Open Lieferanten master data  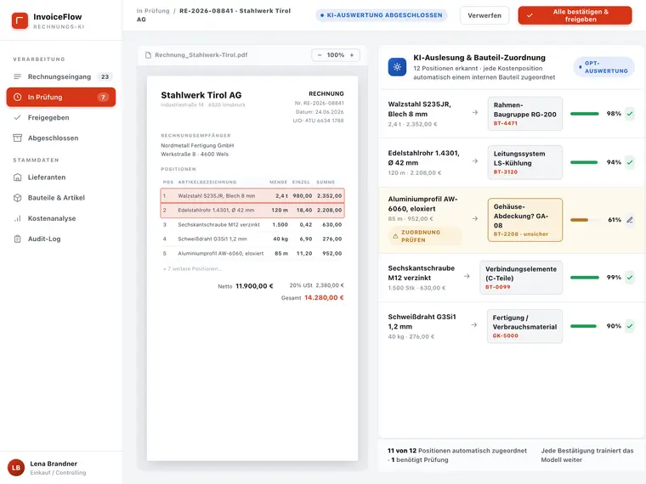pyautogui.click(x=61, y=177)
